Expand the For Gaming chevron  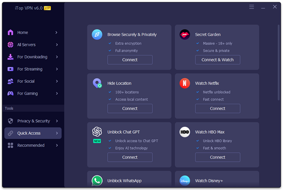tap(57, 93)
